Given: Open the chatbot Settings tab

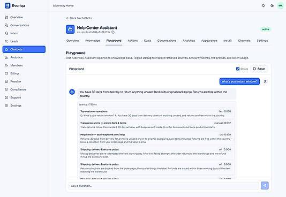Looking at the screenshot, I should pyautogui.click(x=262, y=41).
